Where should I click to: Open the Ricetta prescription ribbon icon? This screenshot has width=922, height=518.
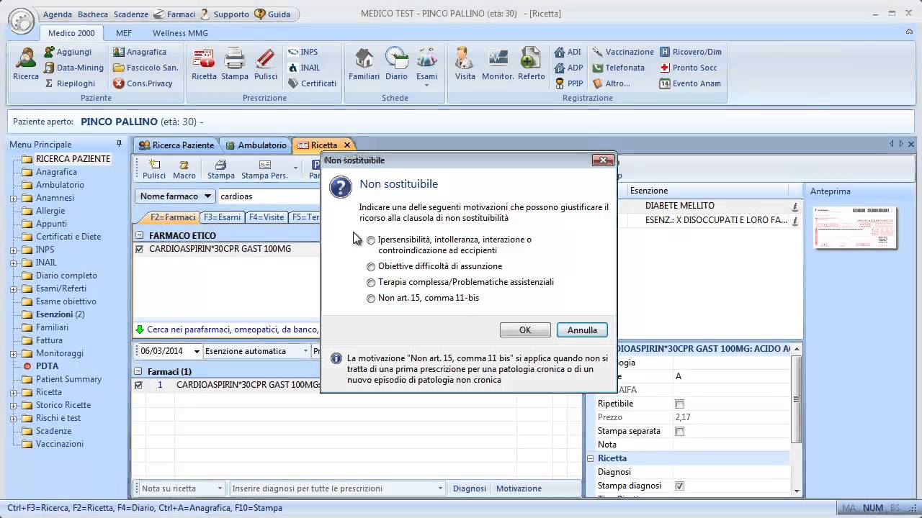point(204,65)
